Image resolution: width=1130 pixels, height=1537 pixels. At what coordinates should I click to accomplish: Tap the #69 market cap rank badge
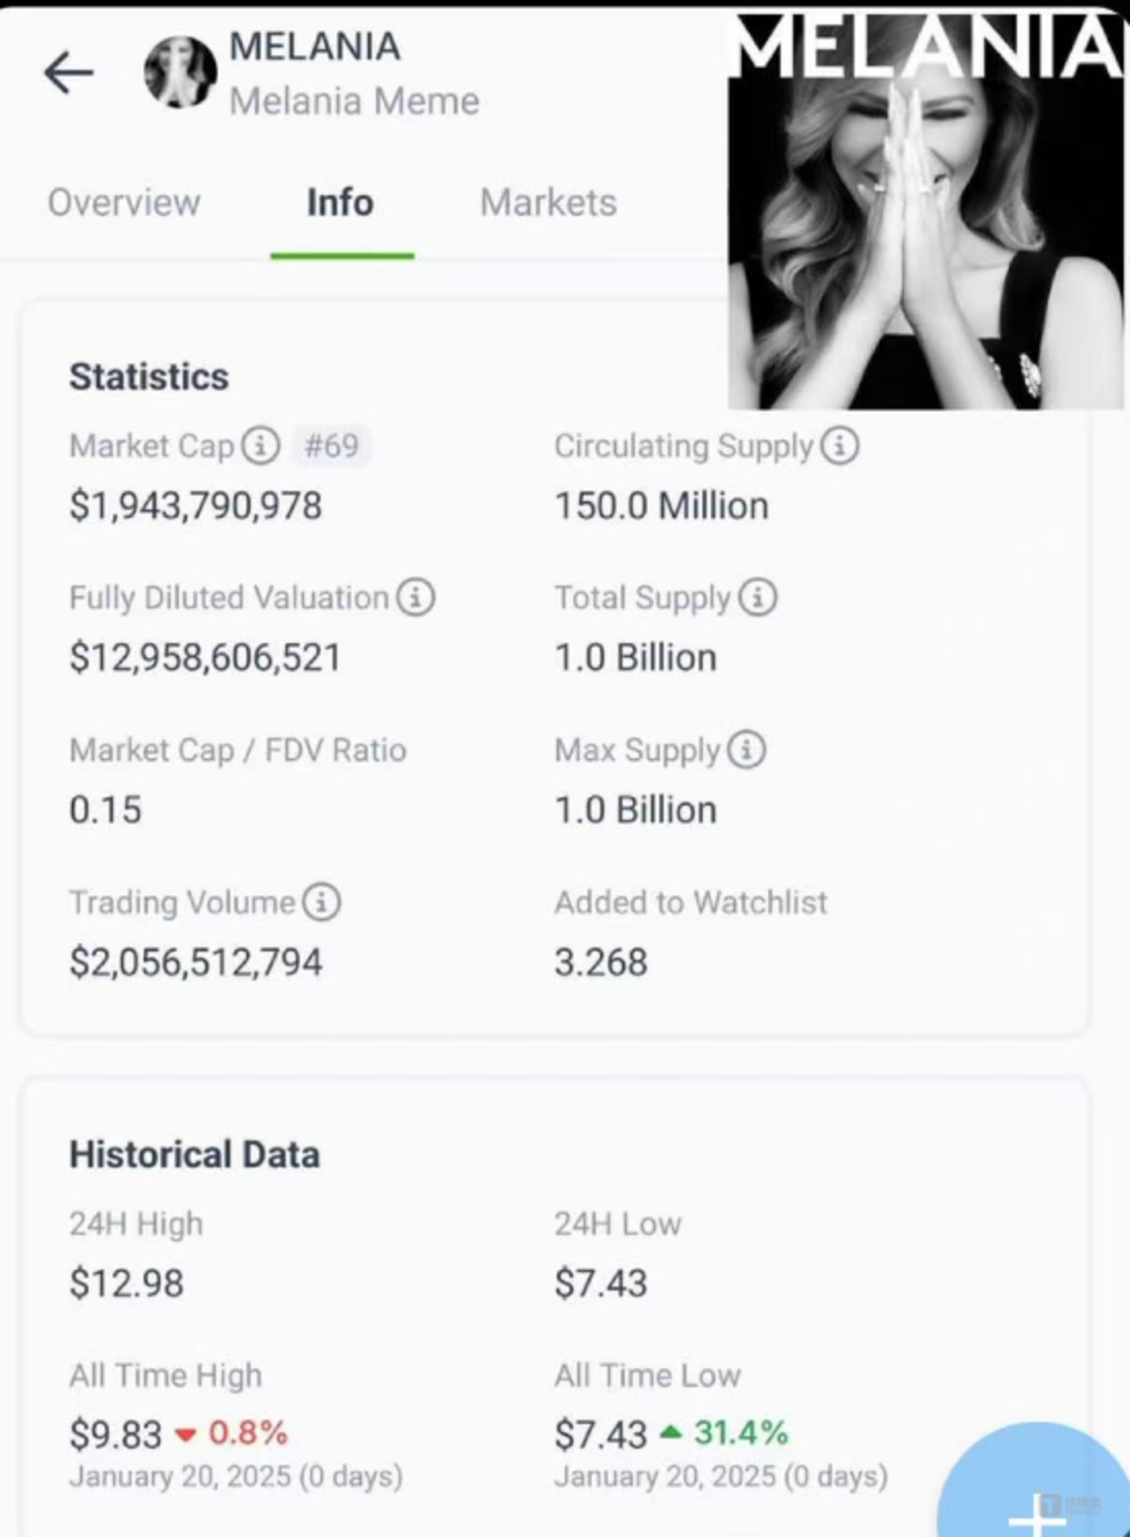pyautogui.click(x=331, y=446)
